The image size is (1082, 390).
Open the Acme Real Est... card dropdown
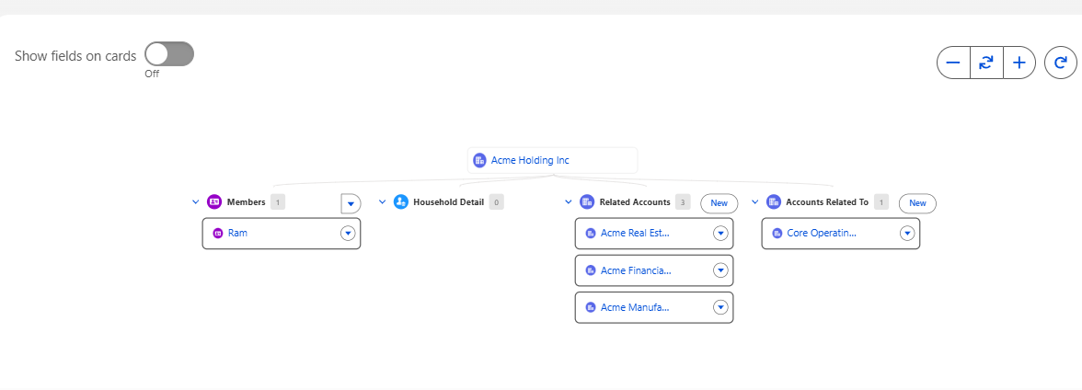720,234
